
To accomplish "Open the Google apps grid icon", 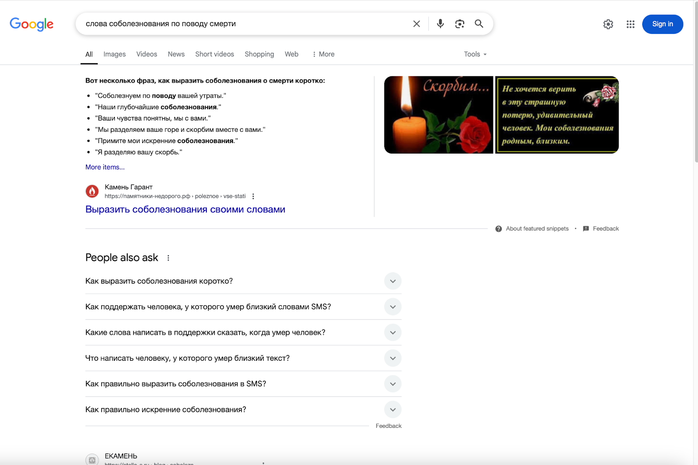I will 630,24.
